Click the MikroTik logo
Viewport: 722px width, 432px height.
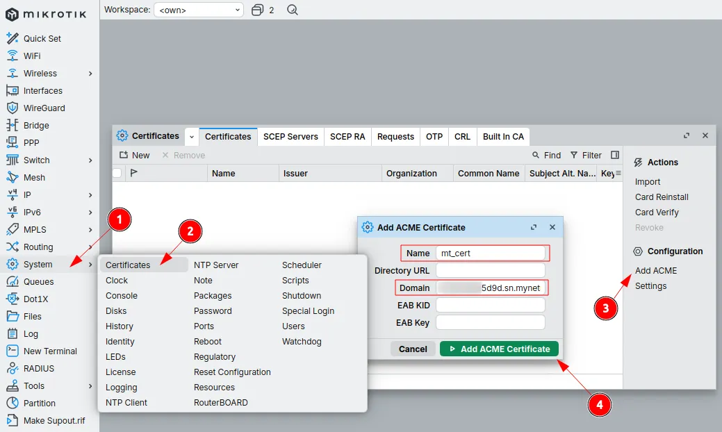(x=46, y=15)
